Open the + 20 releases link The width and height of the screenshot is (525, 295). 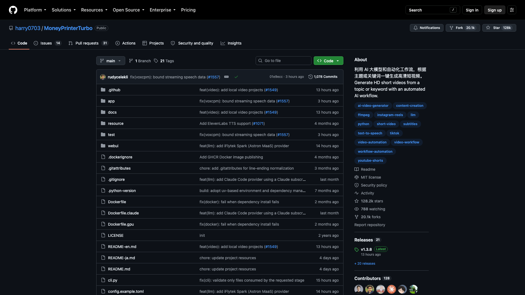point(365,264)
